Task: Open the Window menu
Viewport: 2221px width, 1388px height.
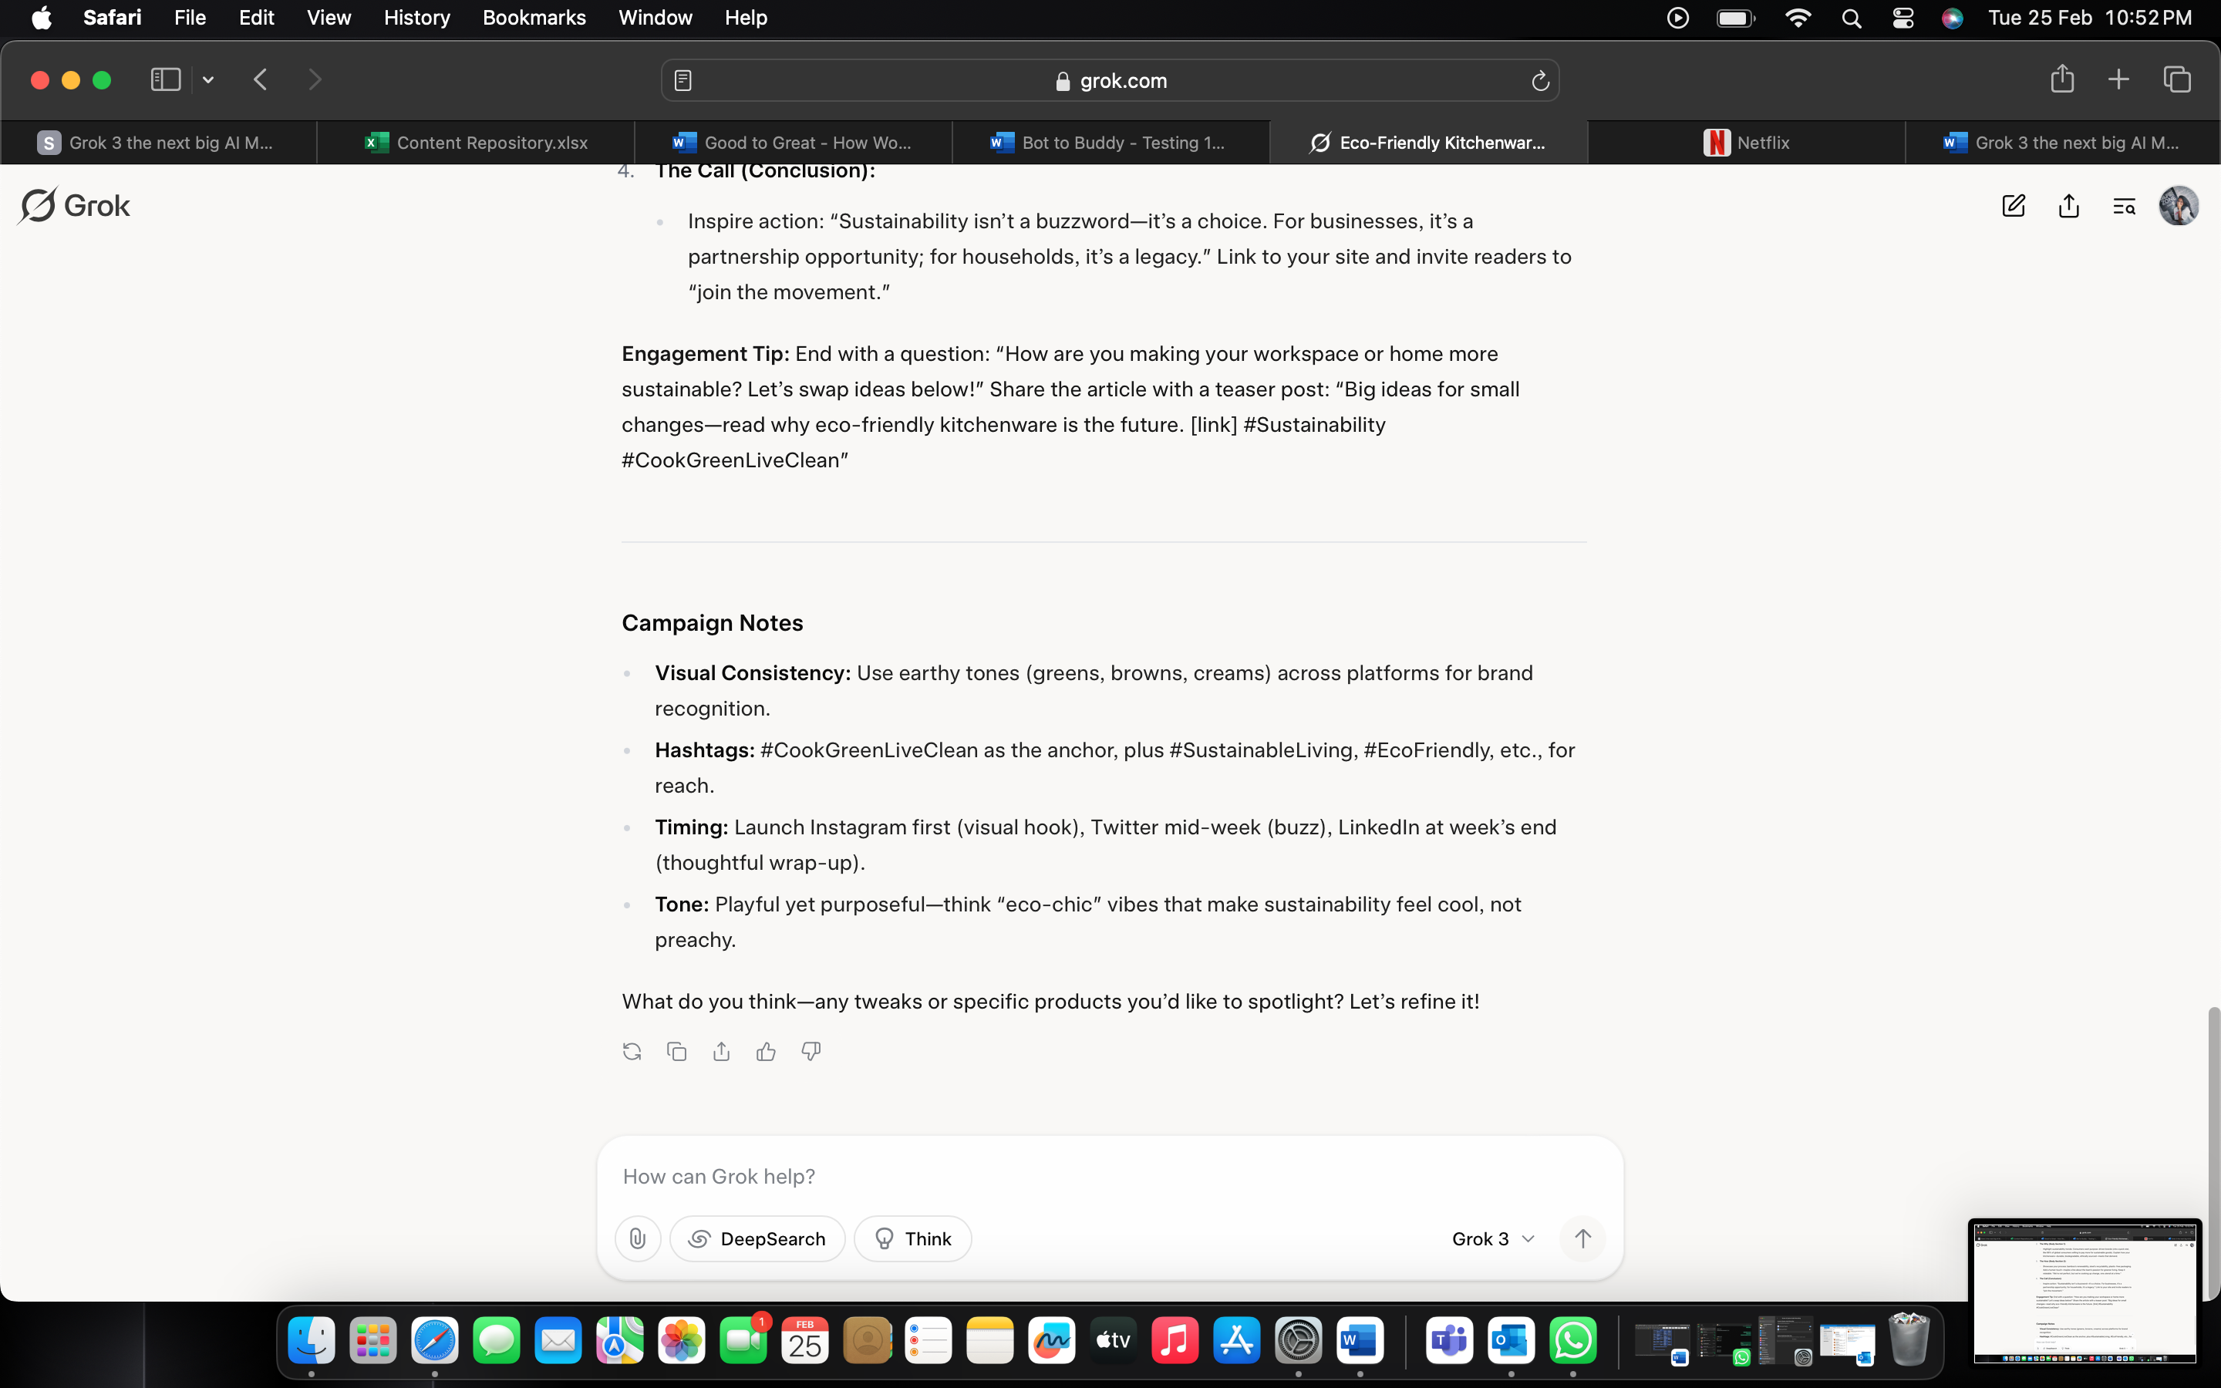Action: click(x=656, y=18)
